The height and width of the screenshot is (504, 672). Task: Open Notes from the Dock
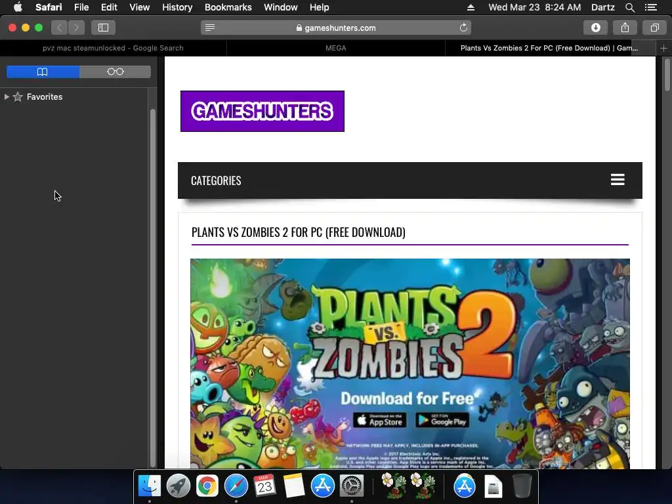tap(293, 486)
